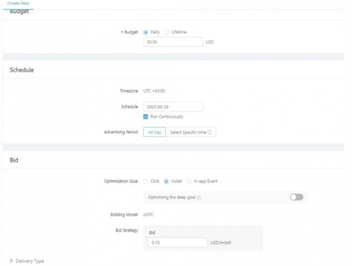
Task: Expand the Delivery Type section
Action: [27, 261]
